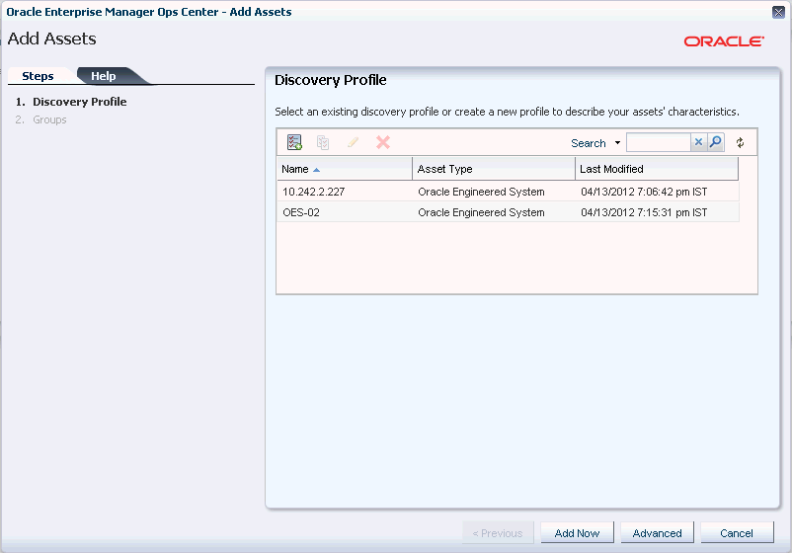This screenshot has height=553, width=792.
Task: Refresh the discovery profile table
Action: pyautogui.click(x=740, y=143)
